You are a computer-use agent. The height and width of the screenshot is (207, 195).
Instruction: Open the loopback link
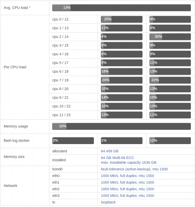click(x=108, y=202)
